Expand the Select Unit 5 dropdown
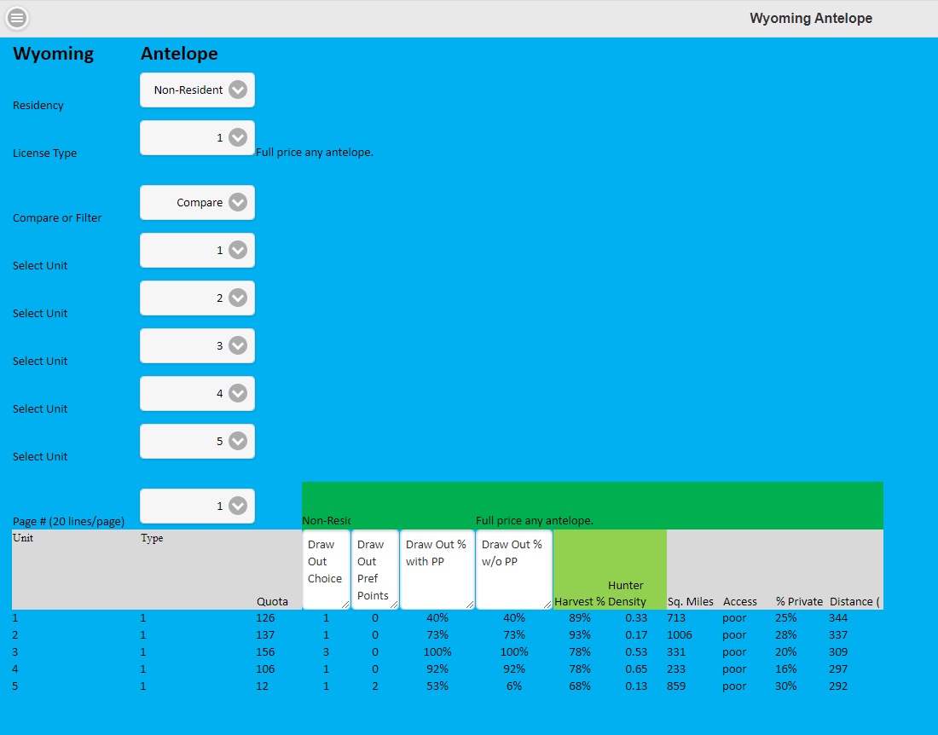 pyautogui.click(x=198, y=442)
